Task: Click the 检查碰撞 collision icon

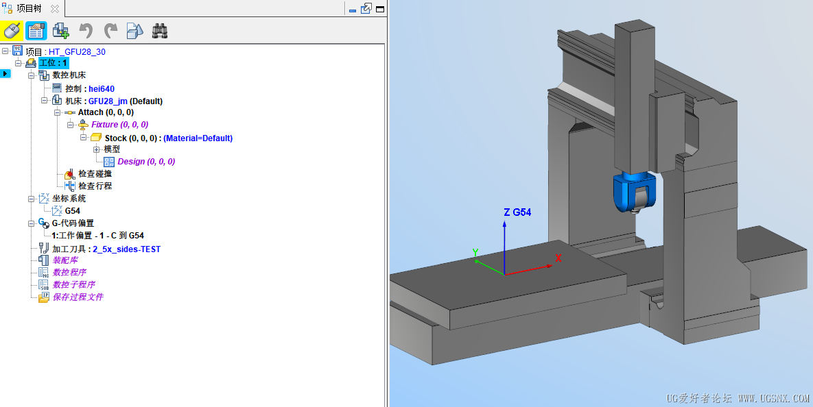Action: coord(70,174)
